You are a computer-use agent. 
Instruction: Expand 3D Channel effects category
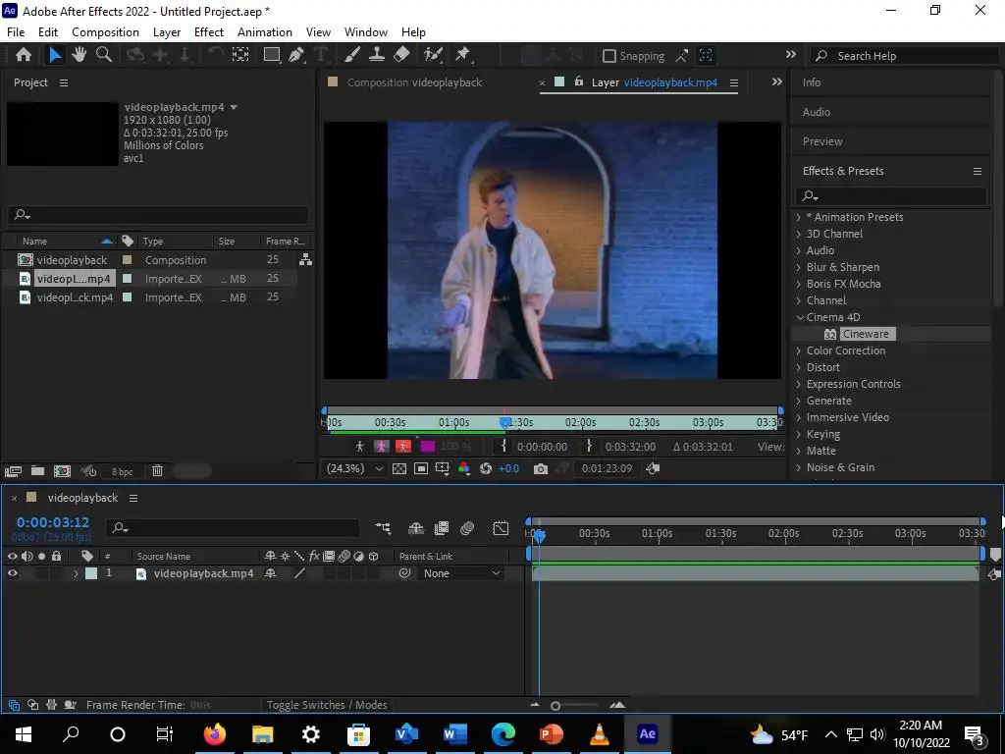point(799,234)
